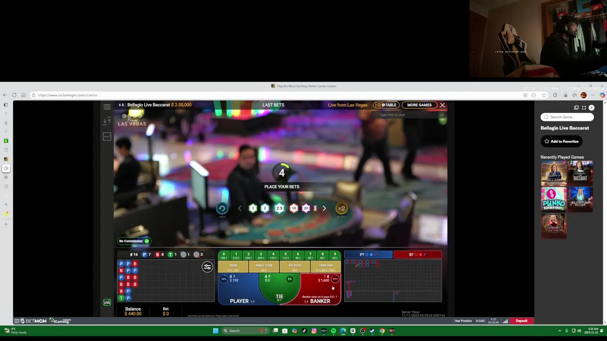Image resolution: width=607 pixels, height=341 pixels.
Task: Place bet on TIE
Action: coord(279,289)
